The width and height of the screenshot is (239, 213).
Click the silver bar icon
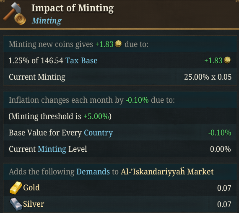tap(16, 204)
